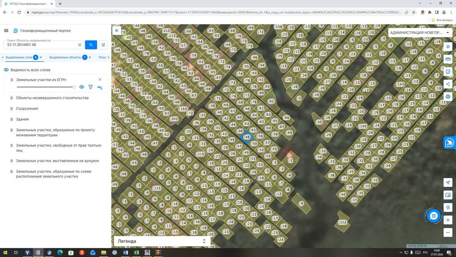This screenshot has width=456, height=257.
Task: Zoom out on the map
Action: click(x=448, y=233)
